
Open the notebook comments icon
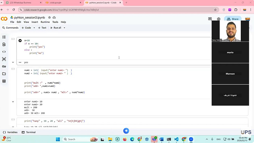[x=210, y=19]
